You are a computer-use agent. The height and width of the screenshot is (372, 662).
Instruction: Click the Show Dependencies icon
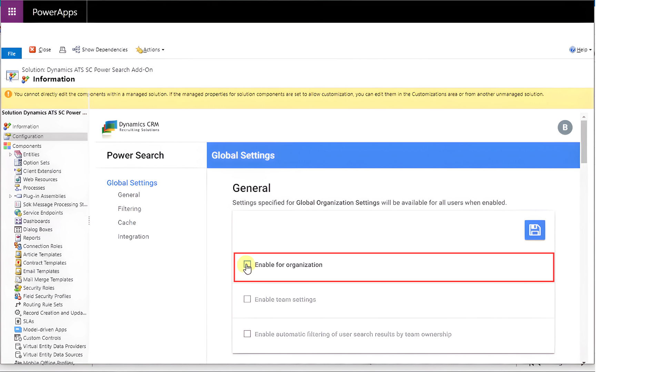tap(76, 50)
